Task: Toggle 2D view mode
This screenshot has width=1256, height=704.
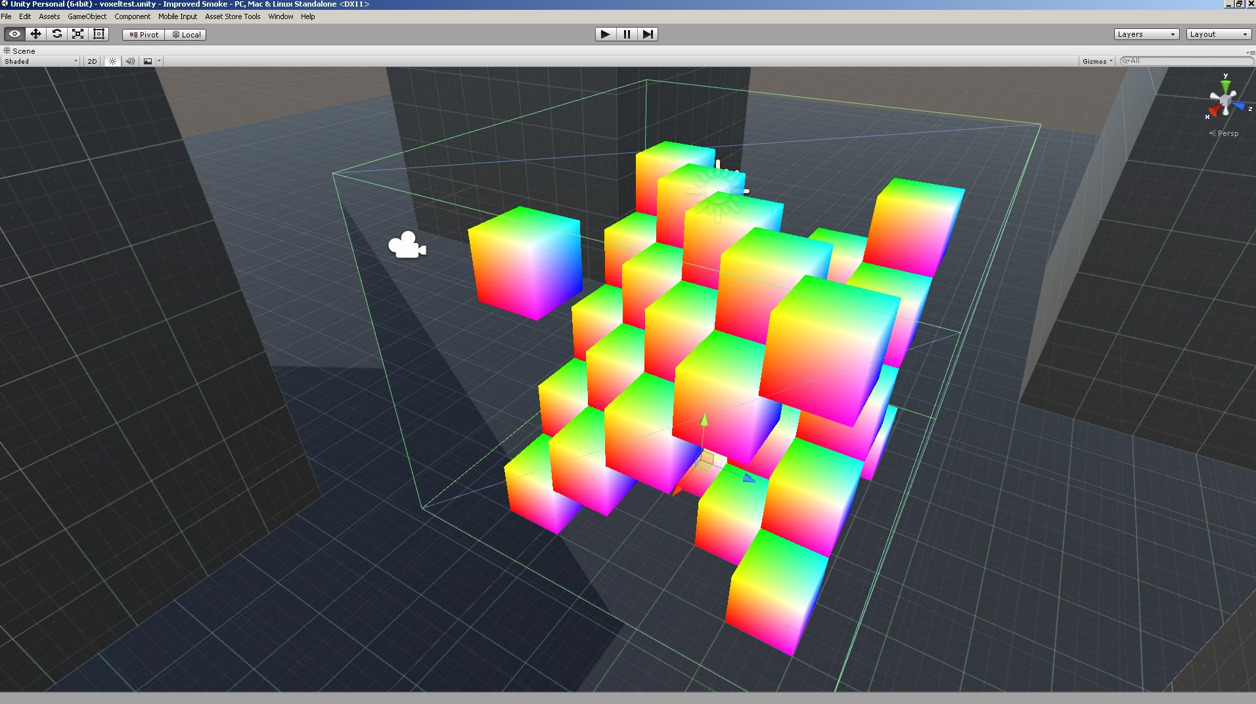Action: pyautogui.click(x=91, y=60)
